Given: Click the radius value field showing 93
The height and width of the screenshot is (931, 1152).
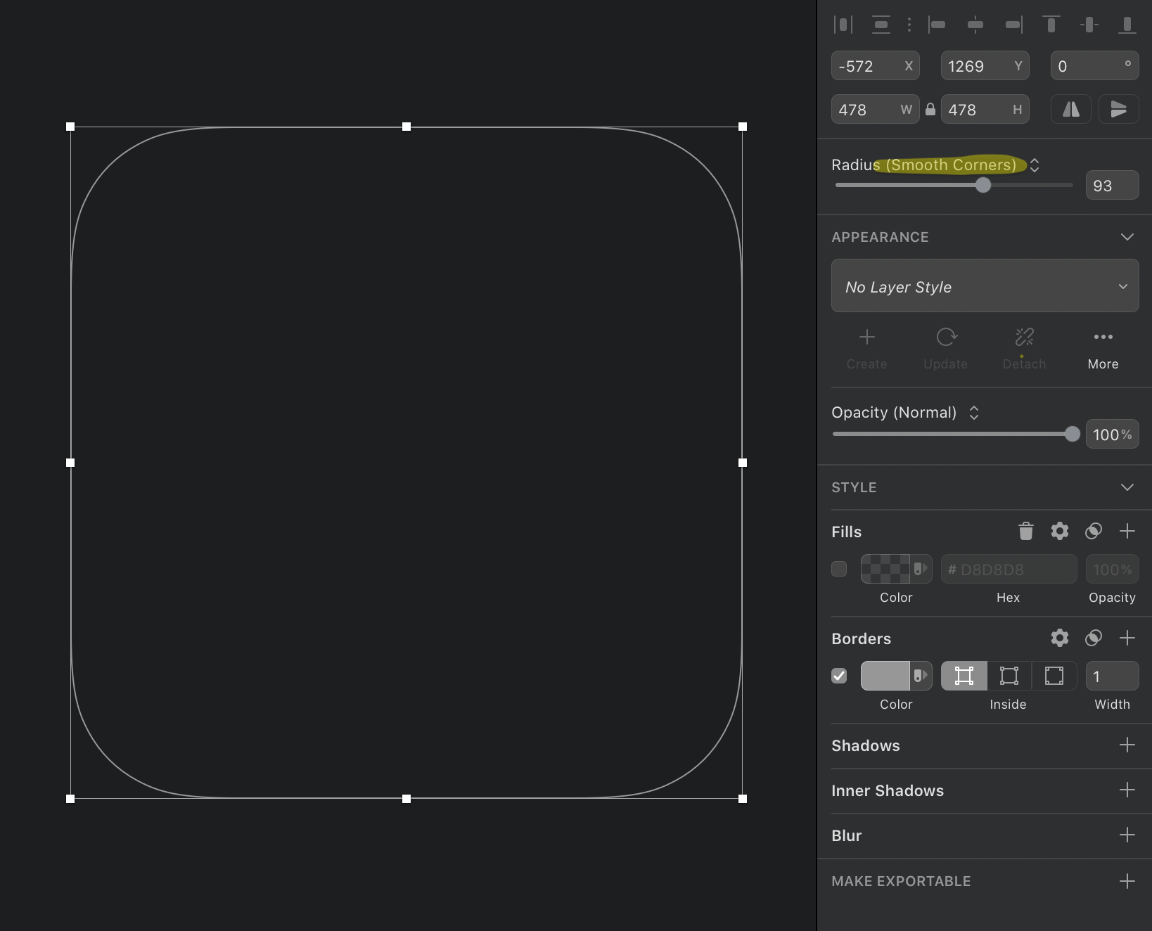Looking at the screenshot, I should tap(1112, 185).
